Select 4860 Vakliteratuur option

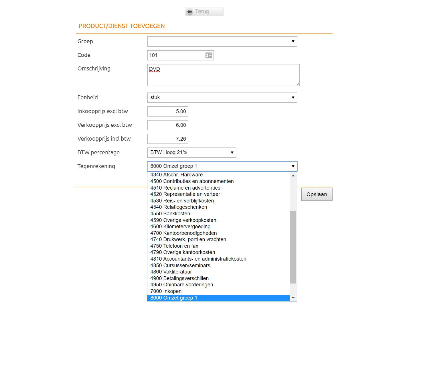(x=219, y=272)
